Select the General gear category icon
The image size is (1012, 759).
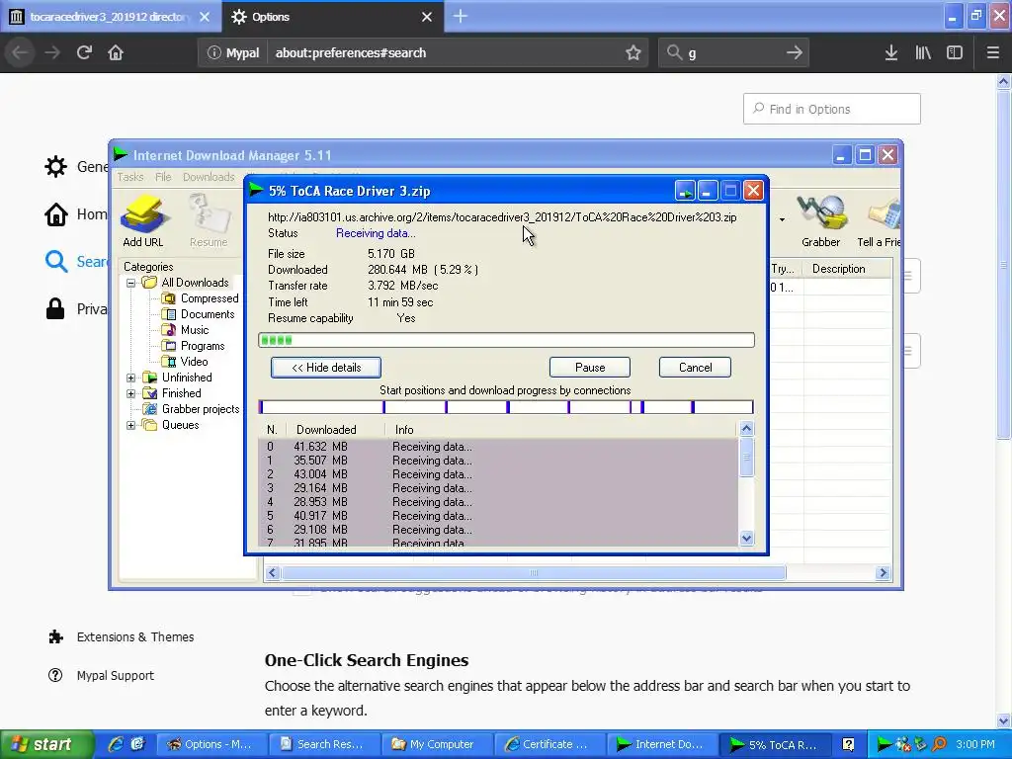pyautogui.click(x=55, y=166)
